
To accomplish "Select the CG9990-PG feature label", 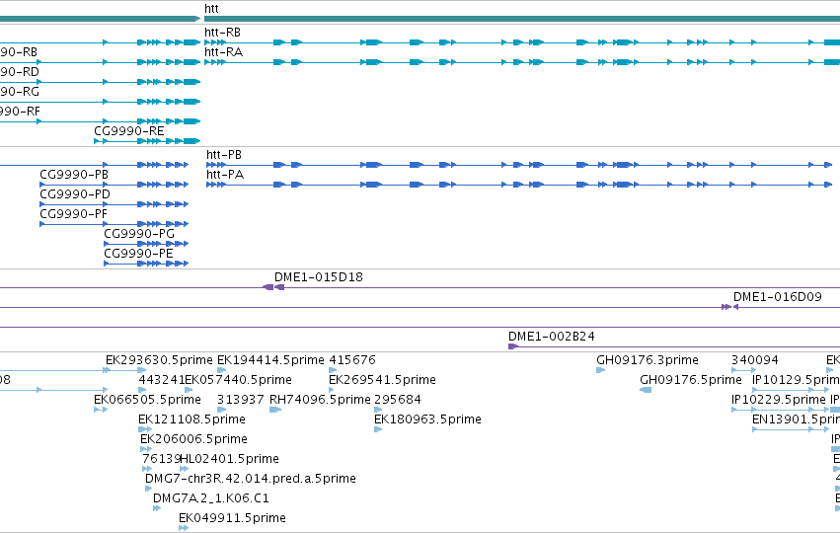I will point(139,234).
